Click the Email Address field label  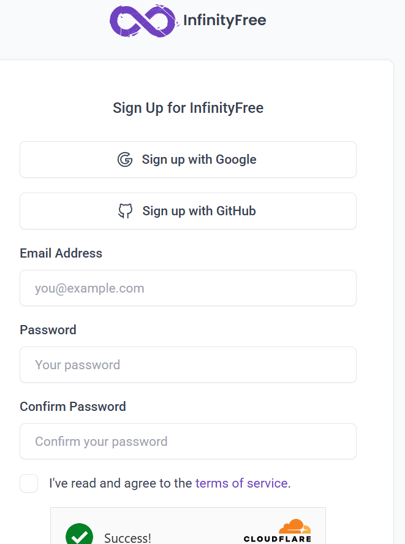tap(61, 253)
